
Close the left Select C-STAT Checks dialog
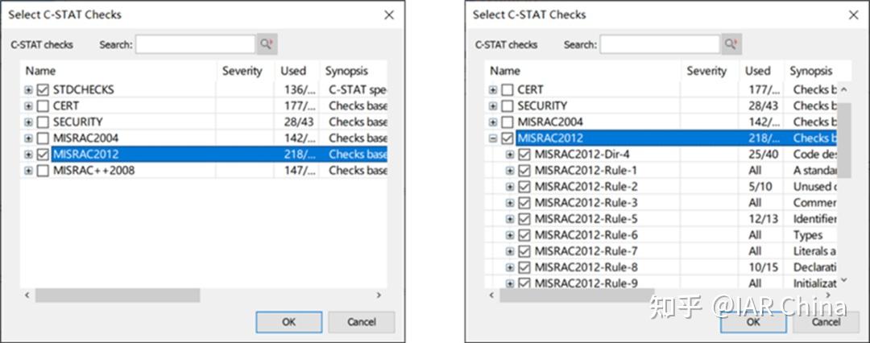(389, 15)
